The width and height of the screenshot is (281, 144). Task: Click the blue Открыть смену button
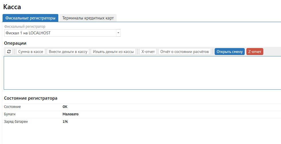pos(230,52)
